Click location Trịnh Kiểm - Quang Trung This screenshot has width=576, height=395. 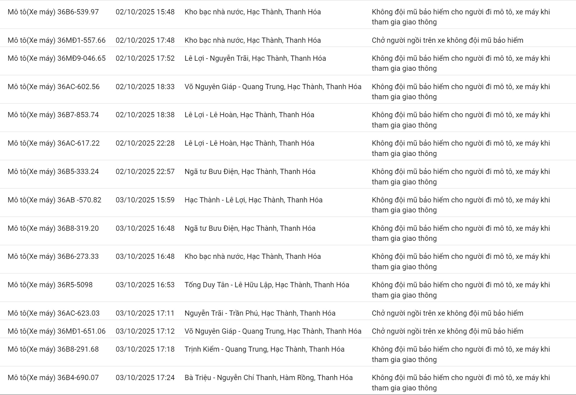click(264, 349)
